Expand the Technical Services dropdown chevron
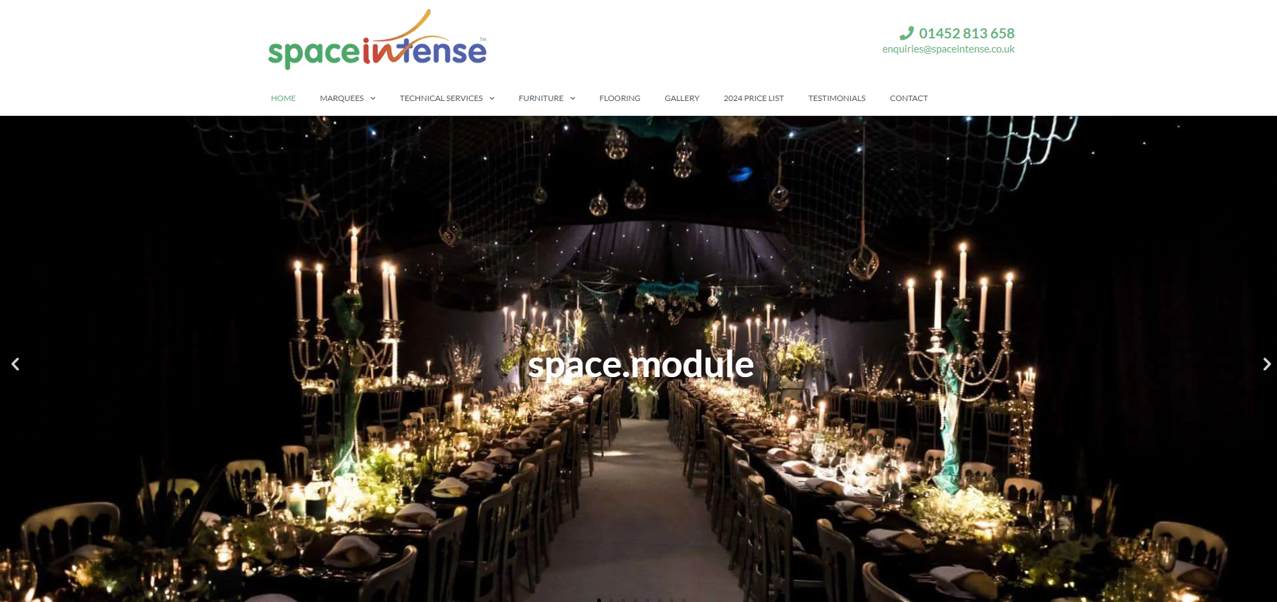Viewport: 1277px width, 602px height. click(492, 98)
